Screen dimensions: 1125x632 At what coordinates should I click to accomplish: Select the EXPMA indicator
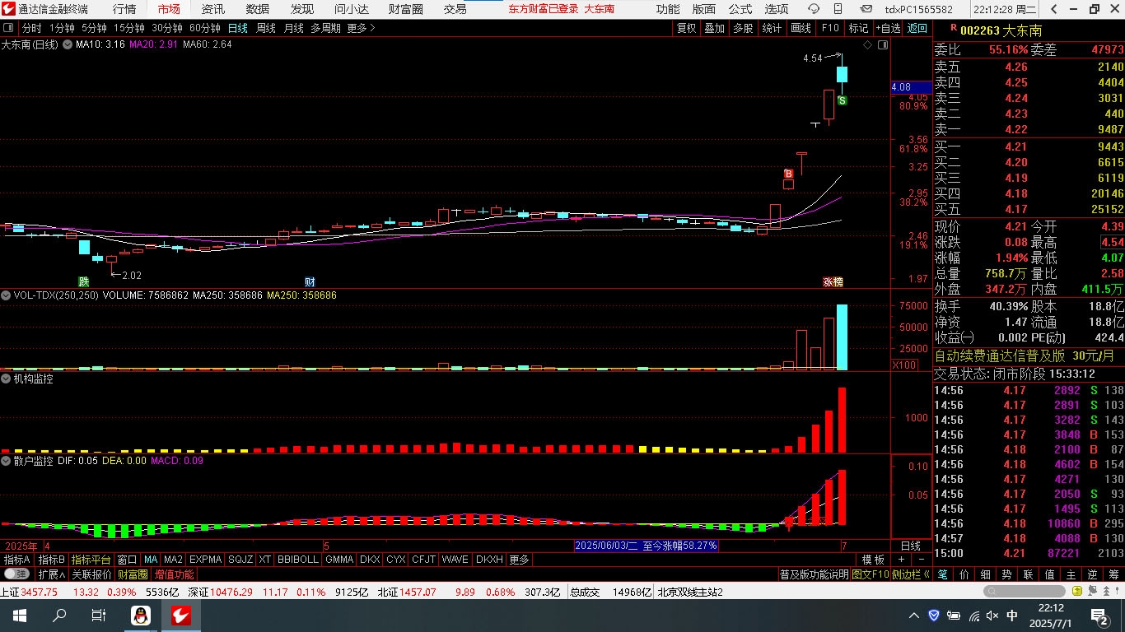(205, 560)
